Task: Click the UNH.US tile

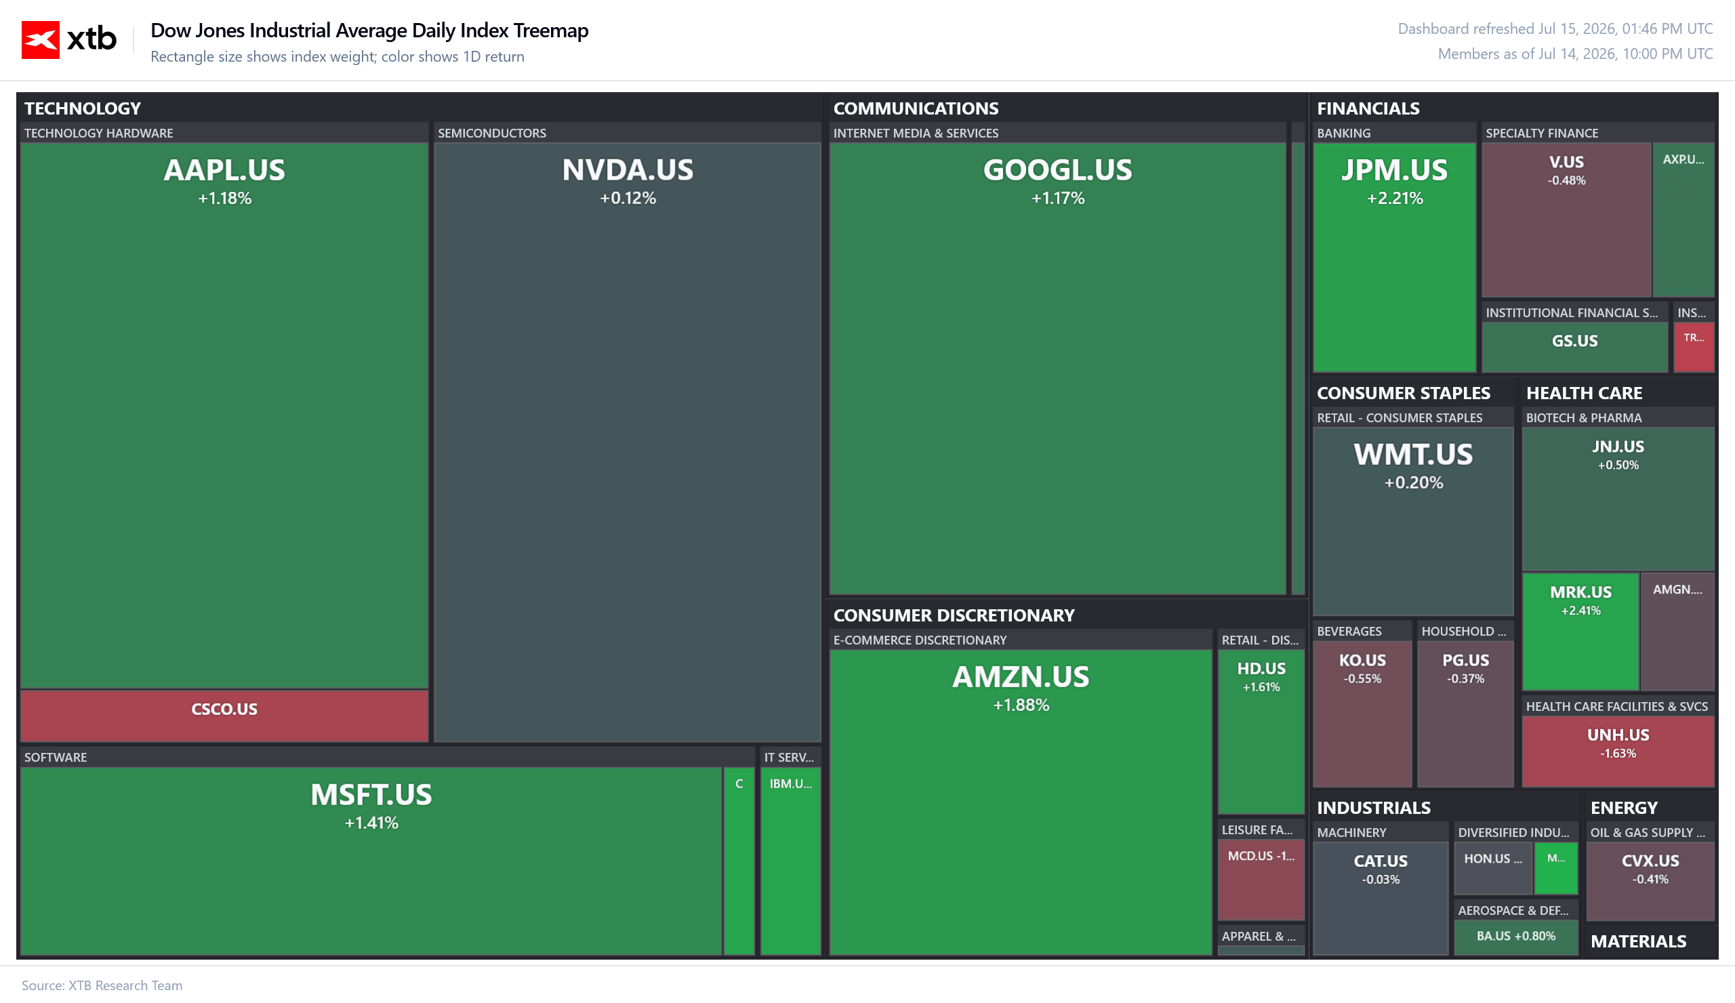Action: [x=1618, y=751]
